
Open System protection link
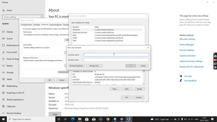tap(188, 56)
